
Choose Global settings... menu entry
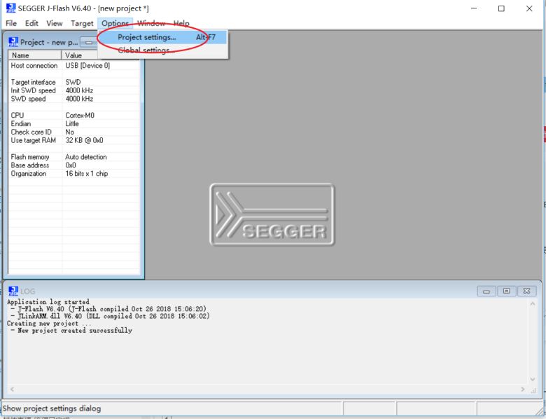(162, 50)
